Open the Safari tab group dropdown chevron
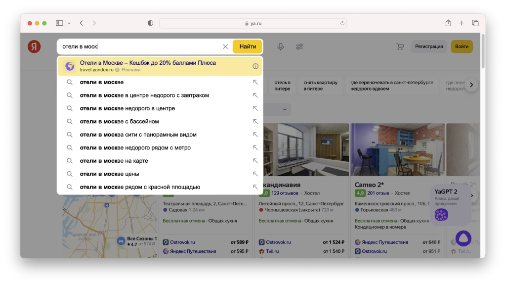This screenshot has height=285, width=506. point(69,23)
